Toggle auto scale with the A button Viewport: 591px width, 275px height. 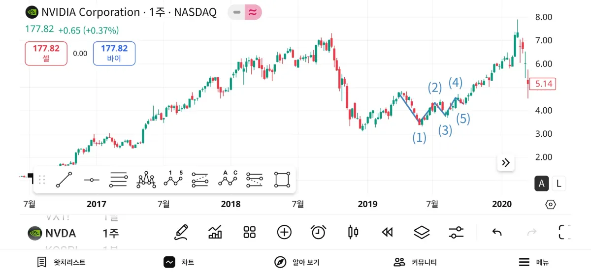pos(542,184)
